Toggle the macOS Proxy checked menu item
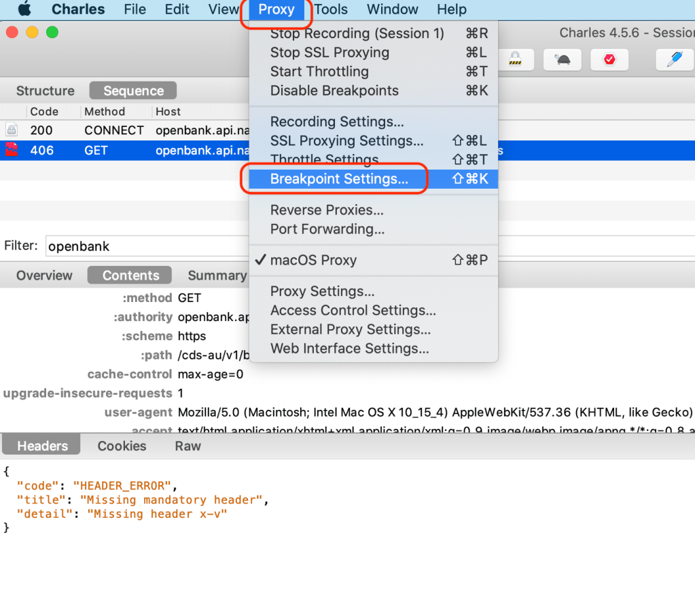This screenshot has height=589, width=695. 313,260
